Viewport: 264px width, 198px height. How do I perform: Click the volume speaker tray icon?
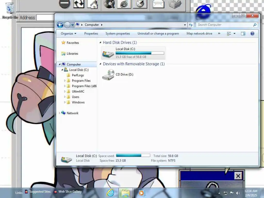(x=238, y=193)
